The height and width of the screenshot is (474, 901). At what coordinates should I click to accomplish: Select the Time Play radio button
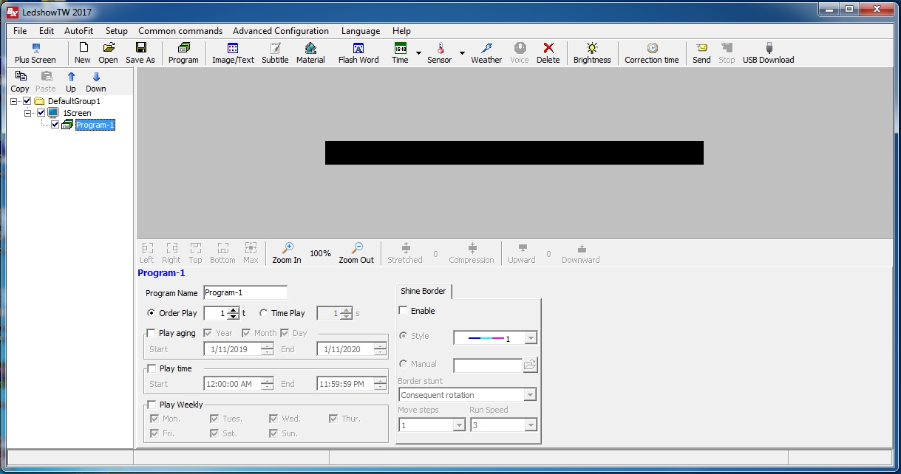click(264, 313)
